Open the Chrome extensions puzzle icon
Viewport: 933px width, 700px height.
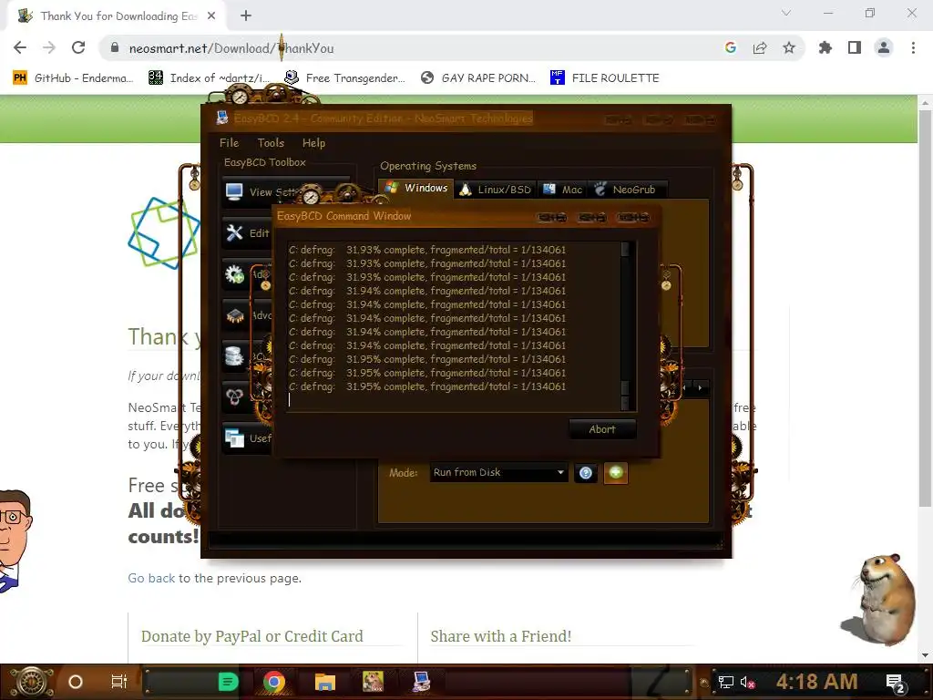tap(825, 47)
